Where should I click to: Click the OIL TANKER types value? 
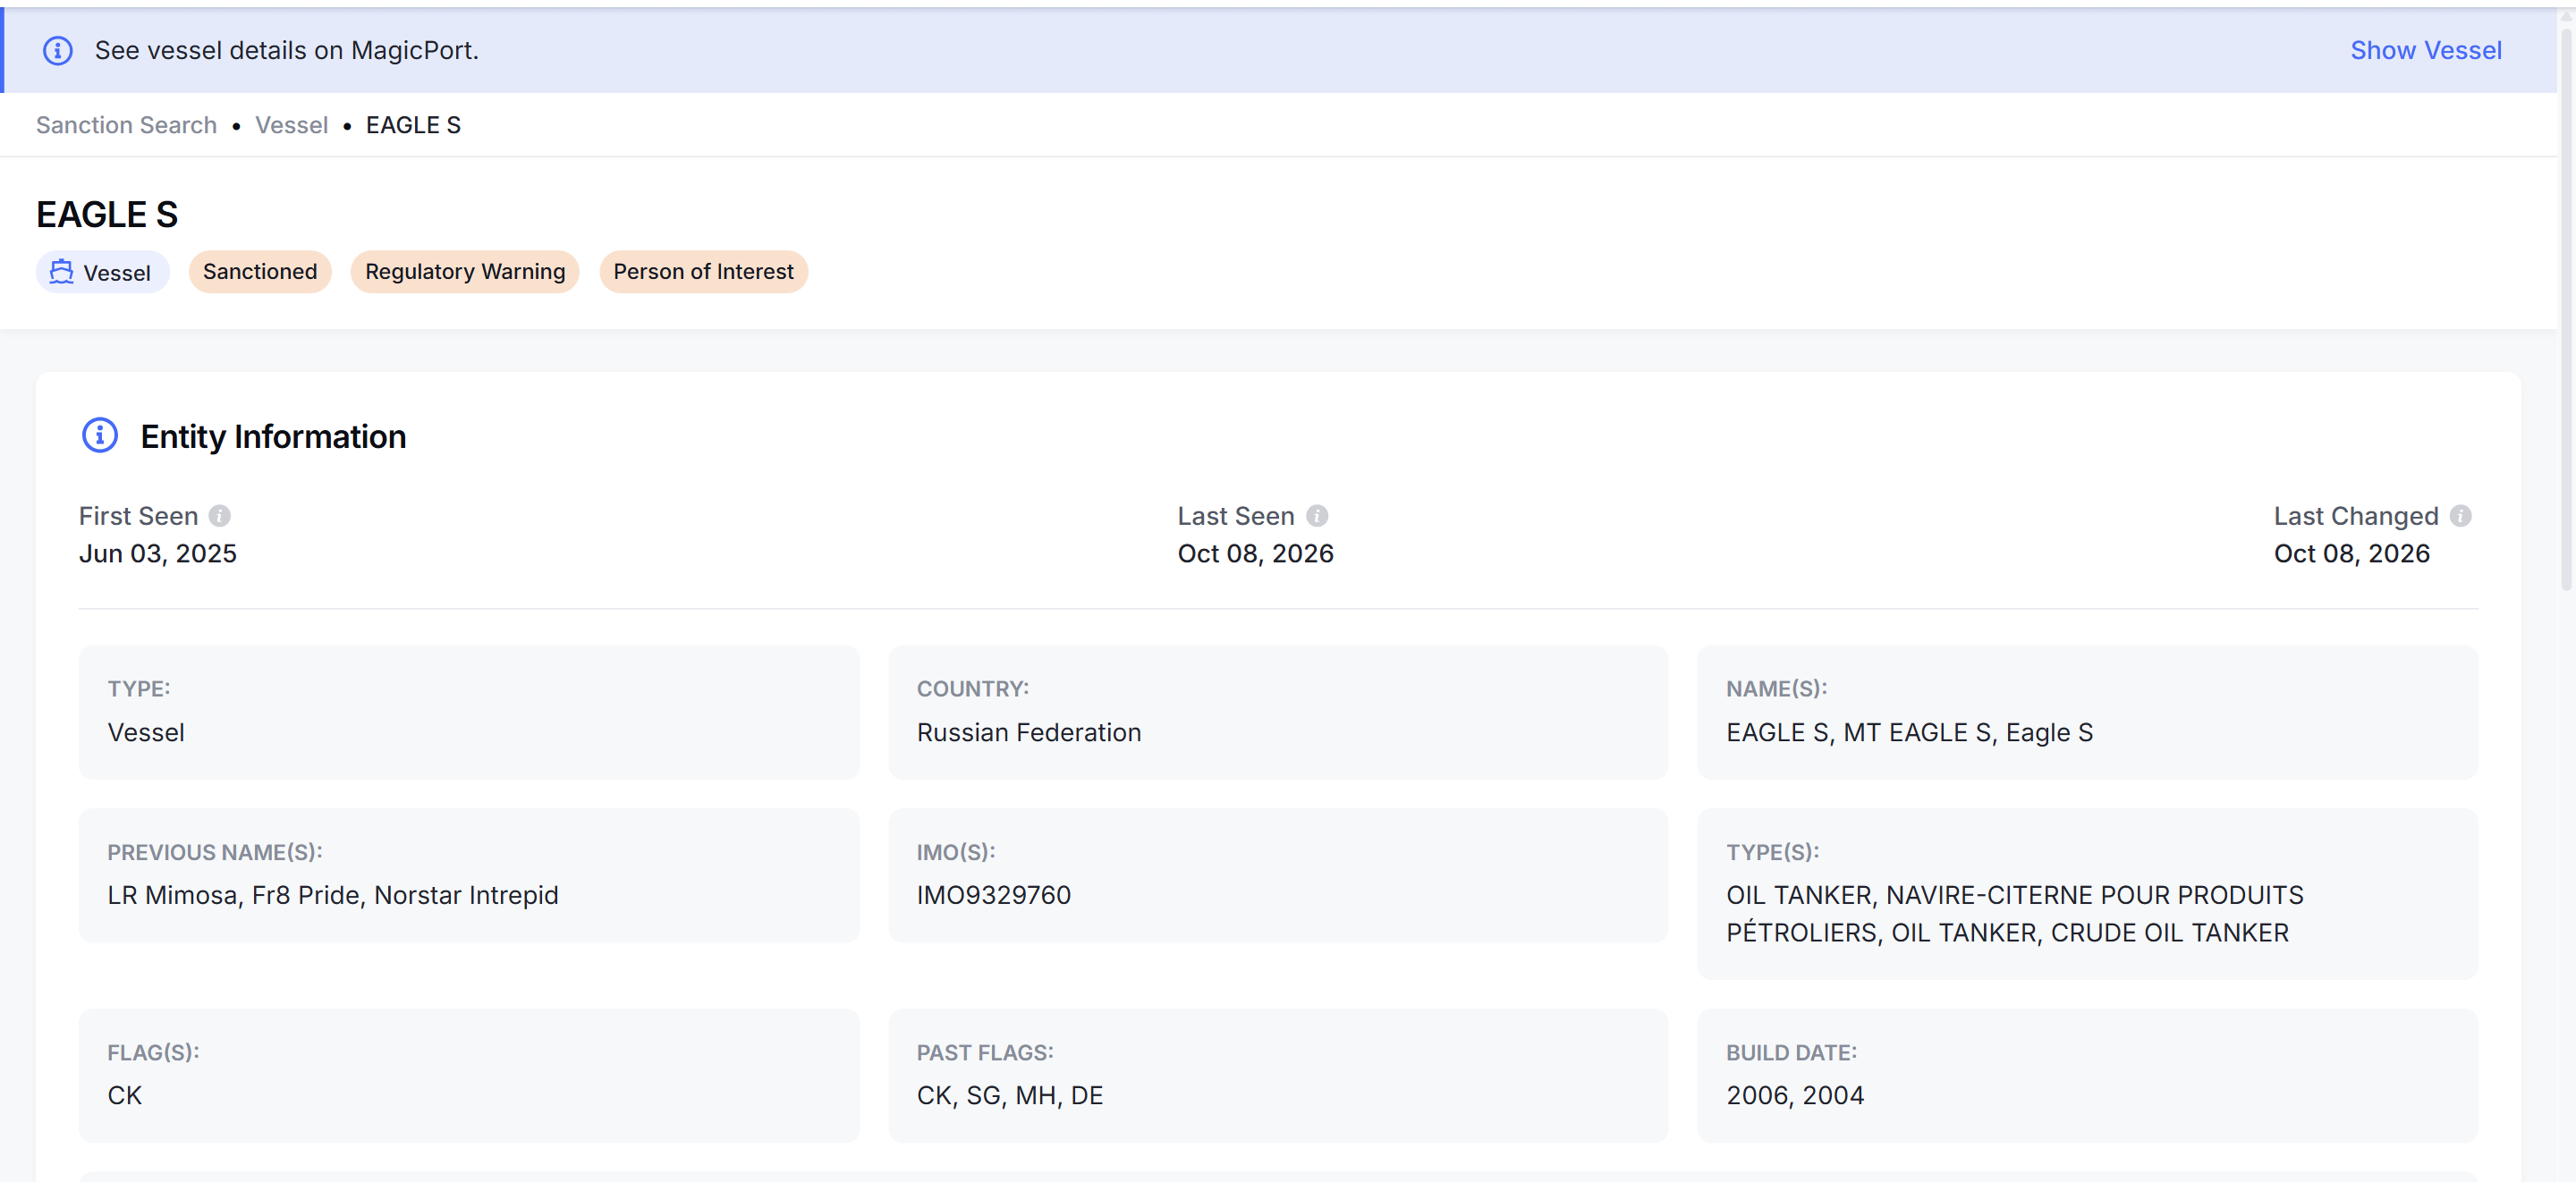[2014, 914]
